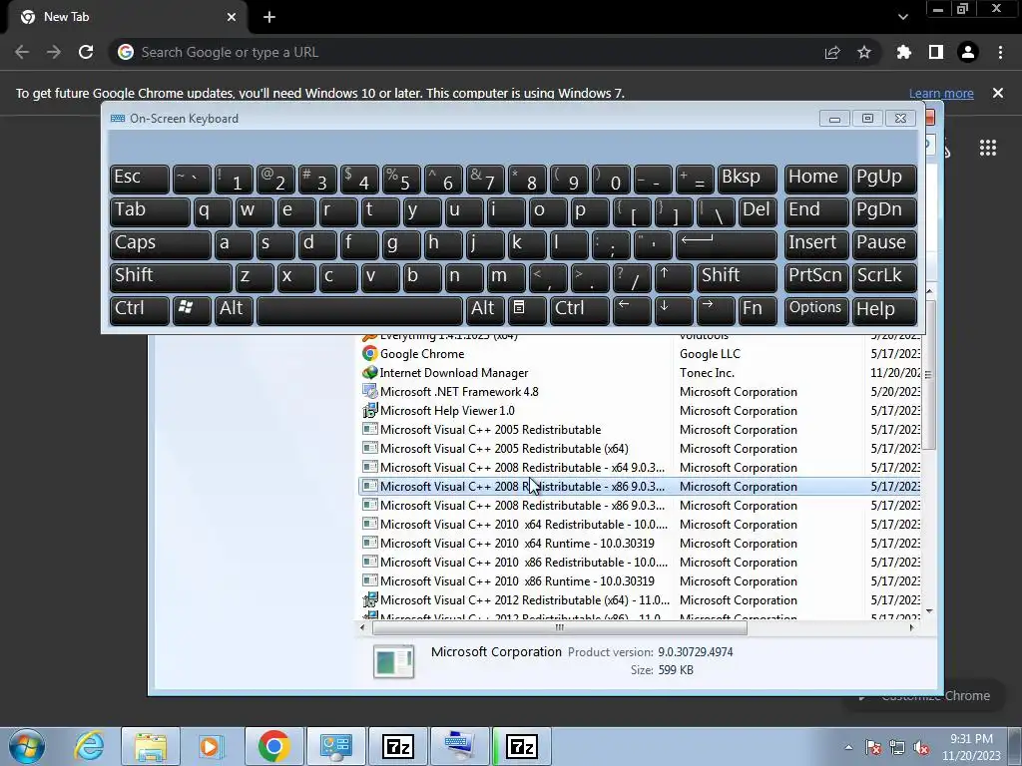Open the muted volume tray icon
This screenshot has width=1022, height=766.
point(921,748)
